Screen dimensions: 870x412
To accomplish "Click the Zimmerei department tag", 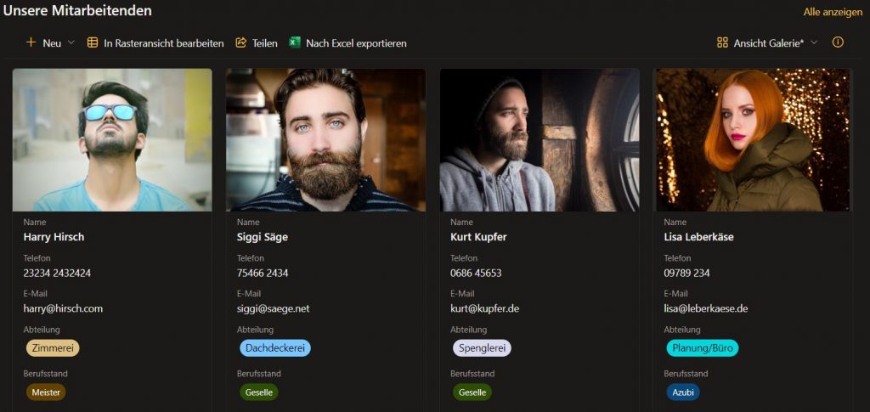I will coord(54,348).
